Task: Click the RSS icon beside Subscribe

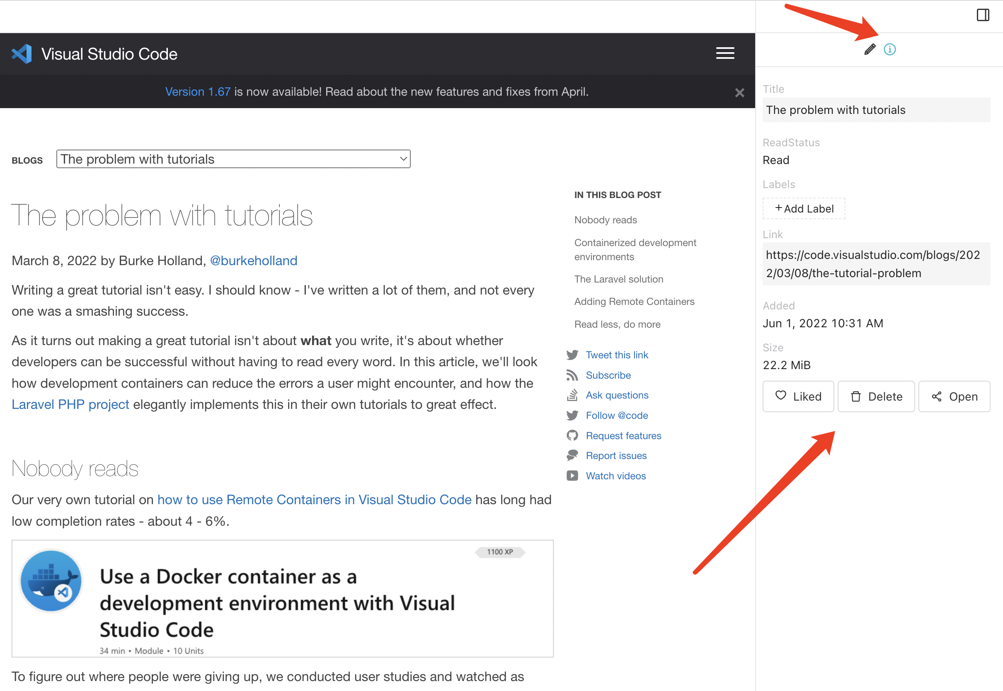Action: (572, 375)
